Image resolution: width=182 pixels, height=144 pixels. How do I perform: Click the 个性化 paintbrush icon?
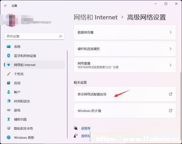point(9,74)
